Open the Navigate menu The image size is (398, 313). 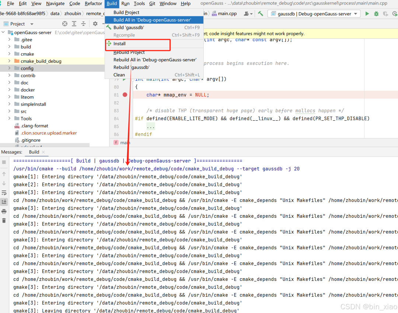tap(55, 4)
